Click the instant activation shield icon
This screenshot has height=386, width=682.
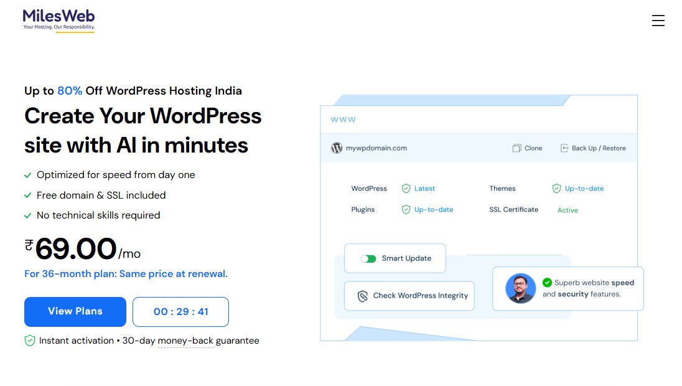tap(29, 341)
